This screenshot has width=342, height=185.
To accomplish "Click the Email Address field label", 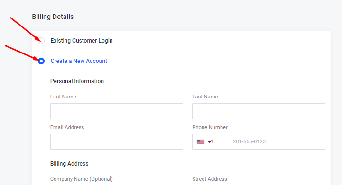I will pyautogui.click(x=67, y=127).
